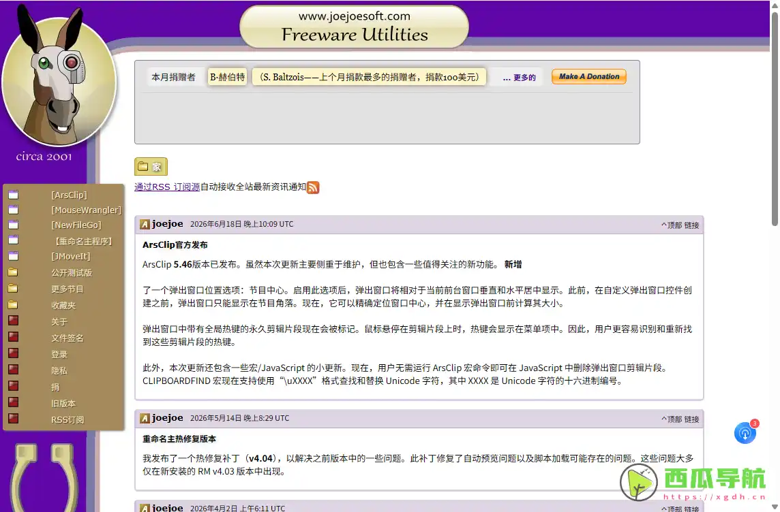
Task: Click the window icon beside [NewFileGo]
Action: pyautogui.click(x=14, y=225)
